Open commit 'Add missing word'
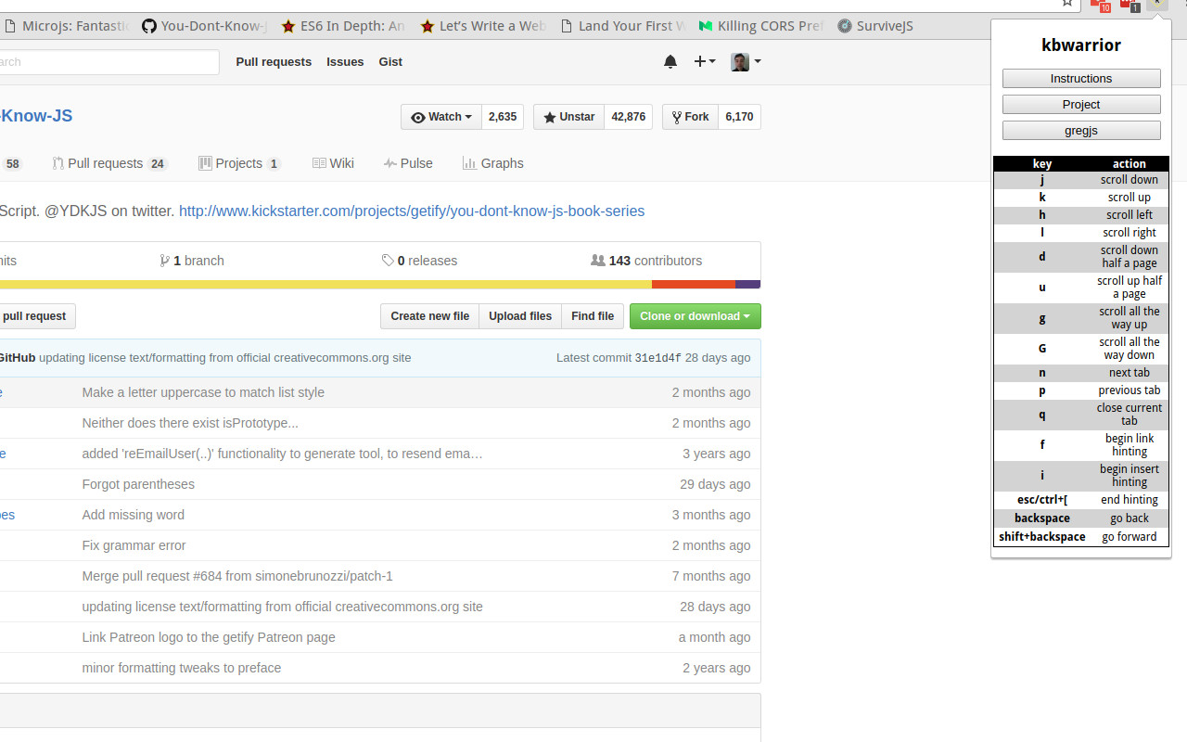The width and height of the screenshot is (1187, 742). pyautogui.click(x=133, y=515)
